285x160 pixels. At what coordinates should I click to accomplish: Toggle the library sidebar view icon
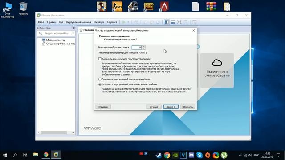point(167,22)
